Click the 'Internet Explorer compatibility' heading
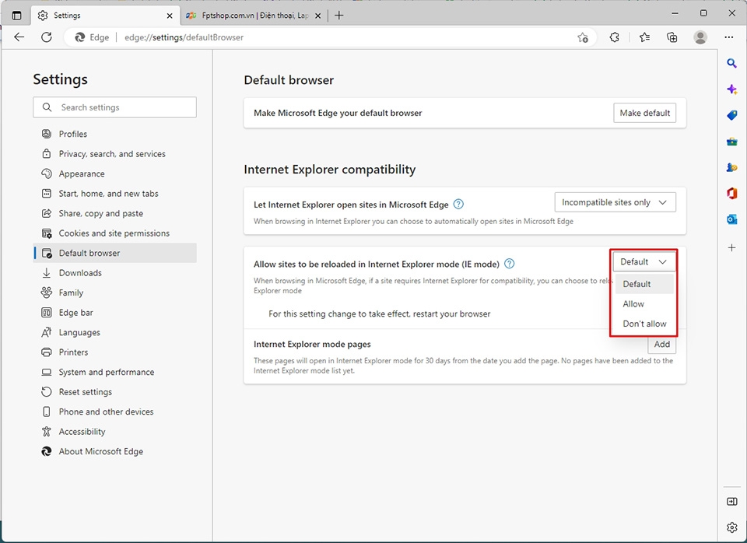747x543 pixels. tap(330, 170)
